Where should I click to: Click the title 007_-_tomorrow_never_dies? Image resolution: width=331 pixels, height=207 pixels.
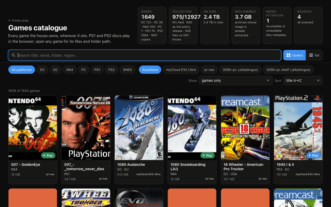click(84, 167)
